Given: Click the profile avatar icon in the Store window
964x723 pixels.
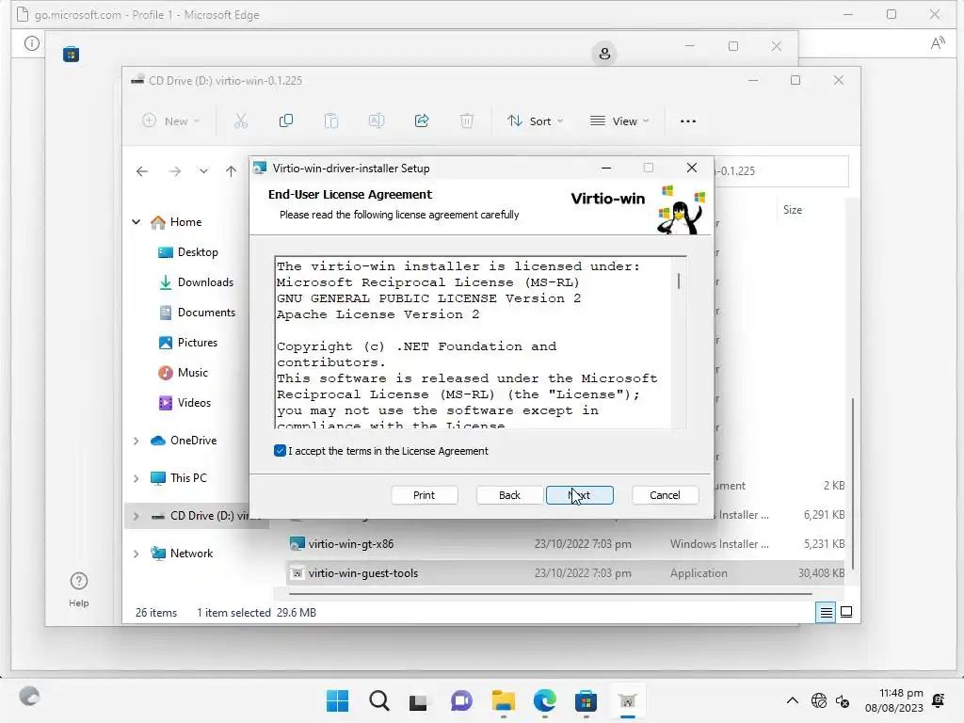Looking at the screenshot, I should (604, 54).
